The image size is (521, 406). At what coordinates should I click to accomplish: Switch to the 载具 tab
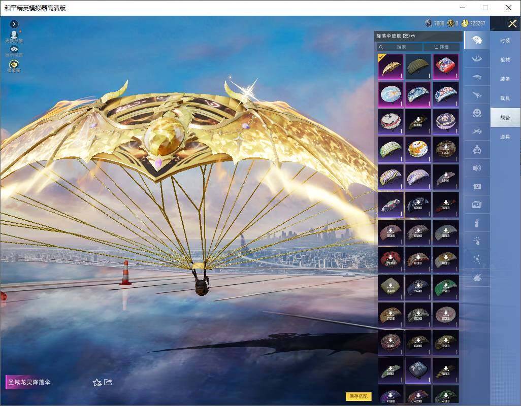click(505, 98)
